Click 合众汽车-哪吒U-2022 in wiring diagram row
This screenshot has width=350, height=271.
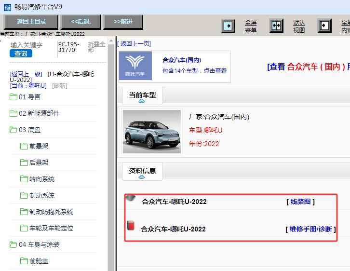(x=174, y=202)
